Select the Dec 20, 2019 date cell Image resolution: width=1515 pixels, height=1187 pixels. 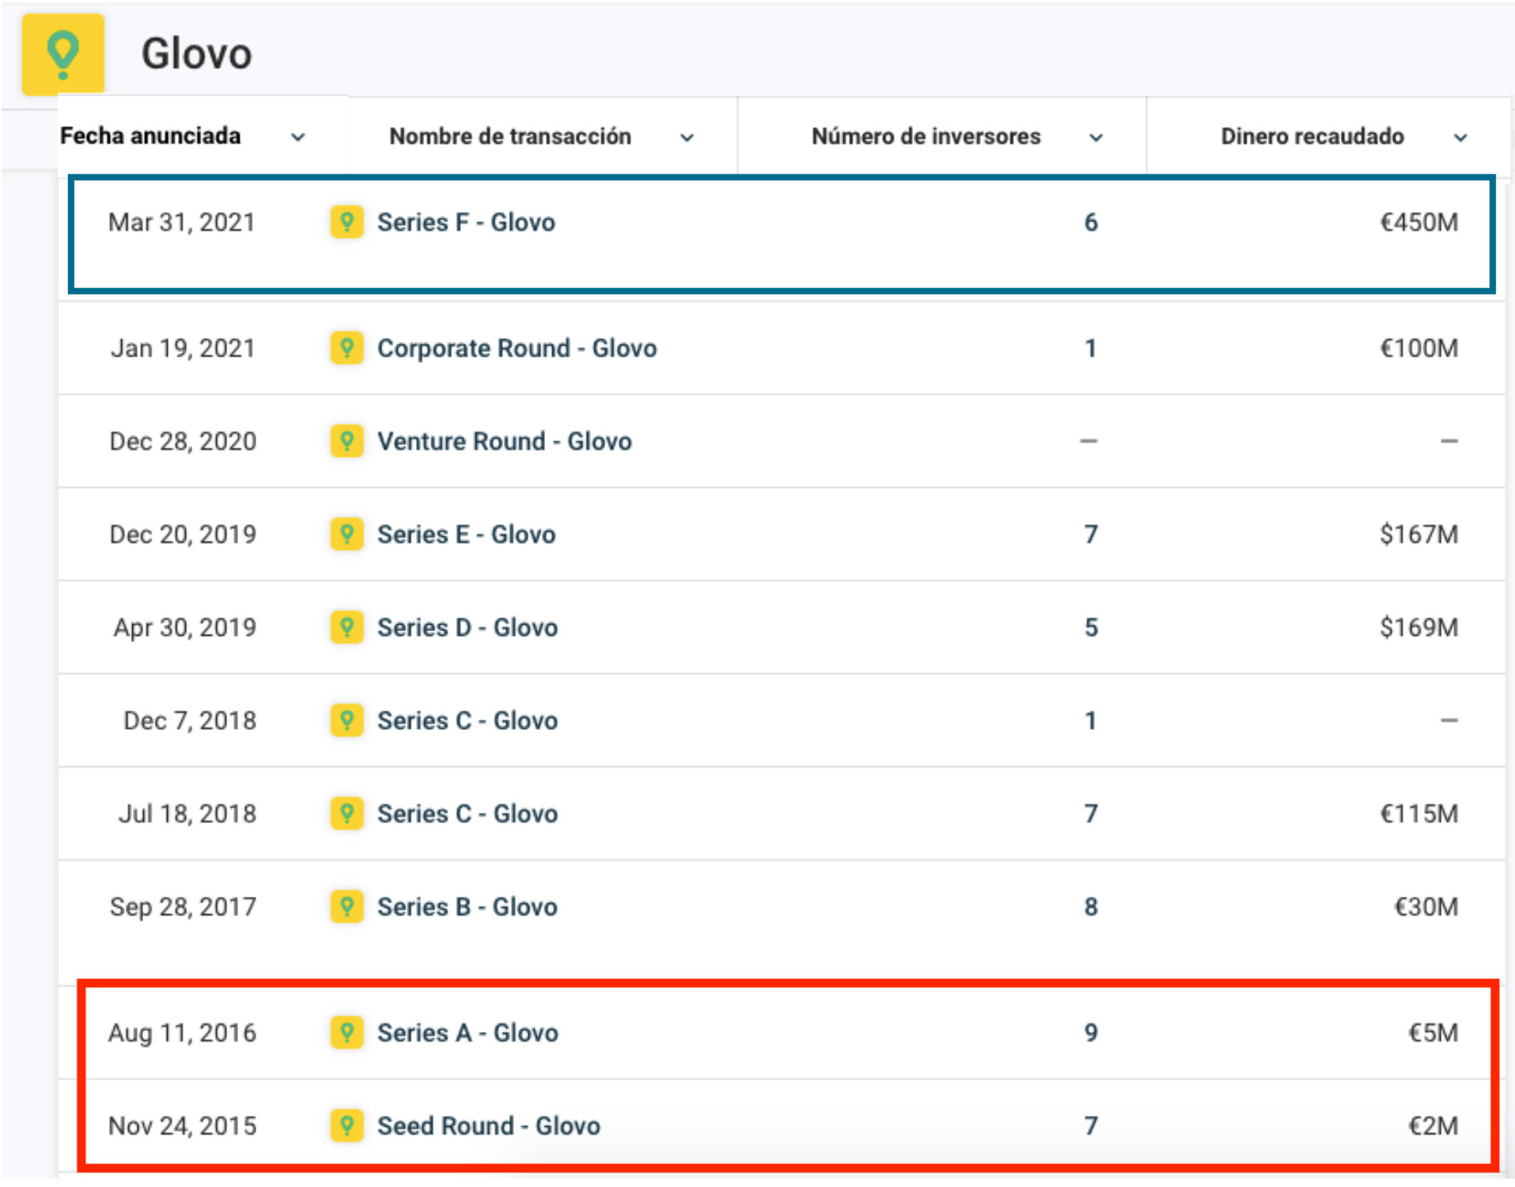(x=183, y=534)
